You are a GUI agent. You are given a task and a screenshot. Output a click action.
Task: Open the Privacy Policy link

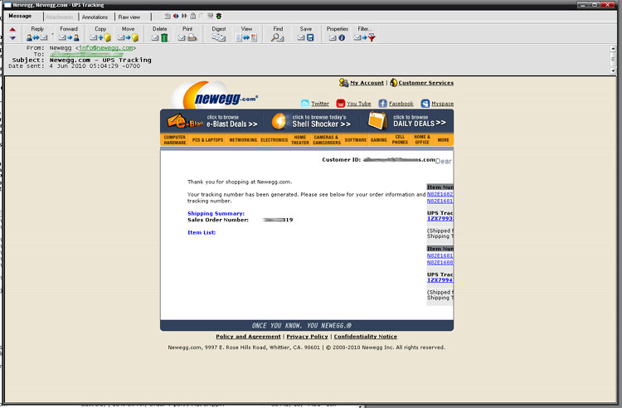[x=308, y=337]
